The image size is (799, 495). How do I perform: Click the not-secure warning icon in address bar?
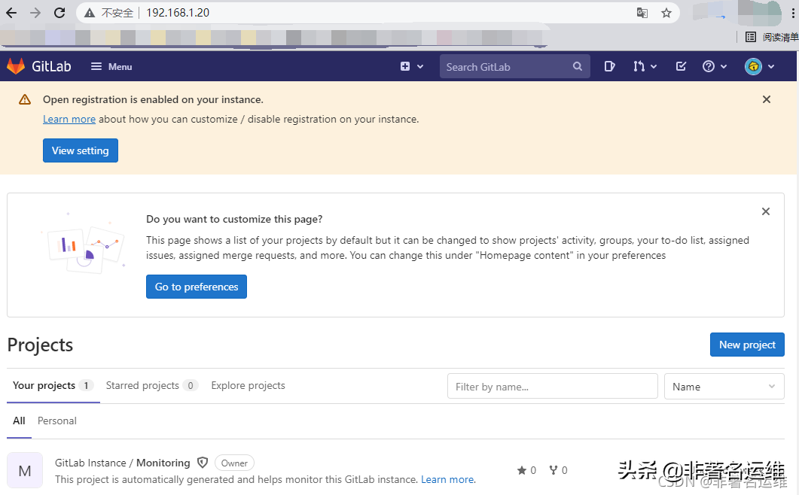[x=90, y=13]
